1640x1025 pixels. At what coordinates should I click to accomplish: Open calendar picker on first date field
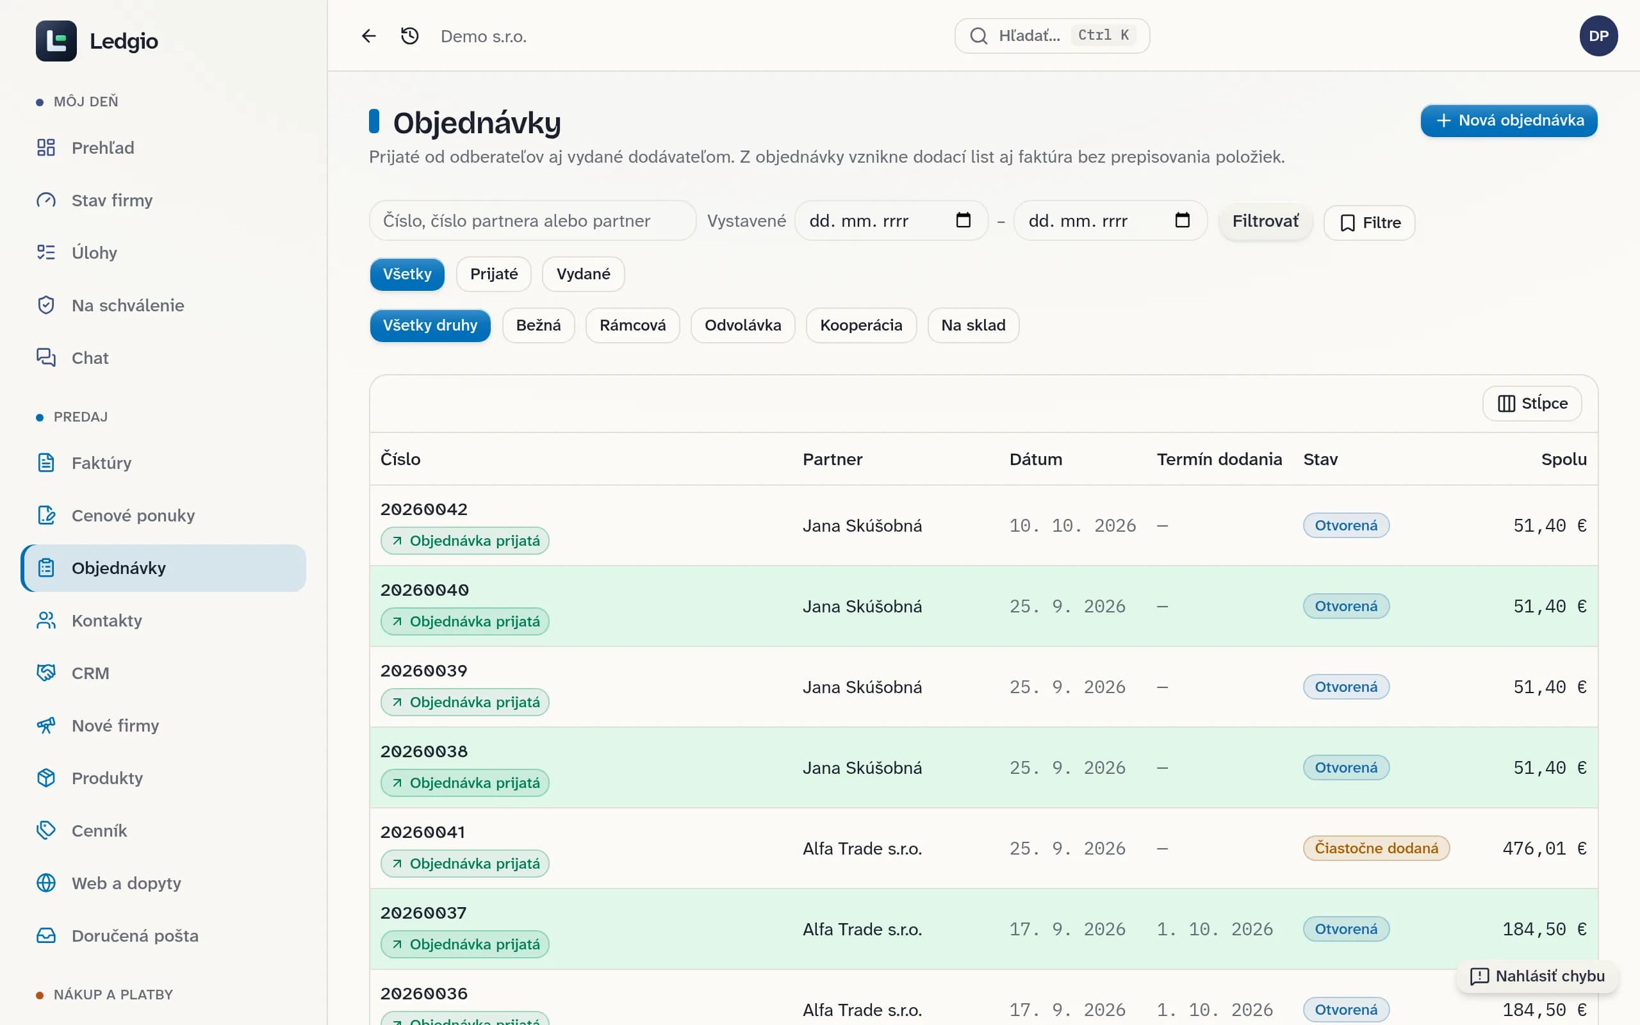click(x=963, y=220)
